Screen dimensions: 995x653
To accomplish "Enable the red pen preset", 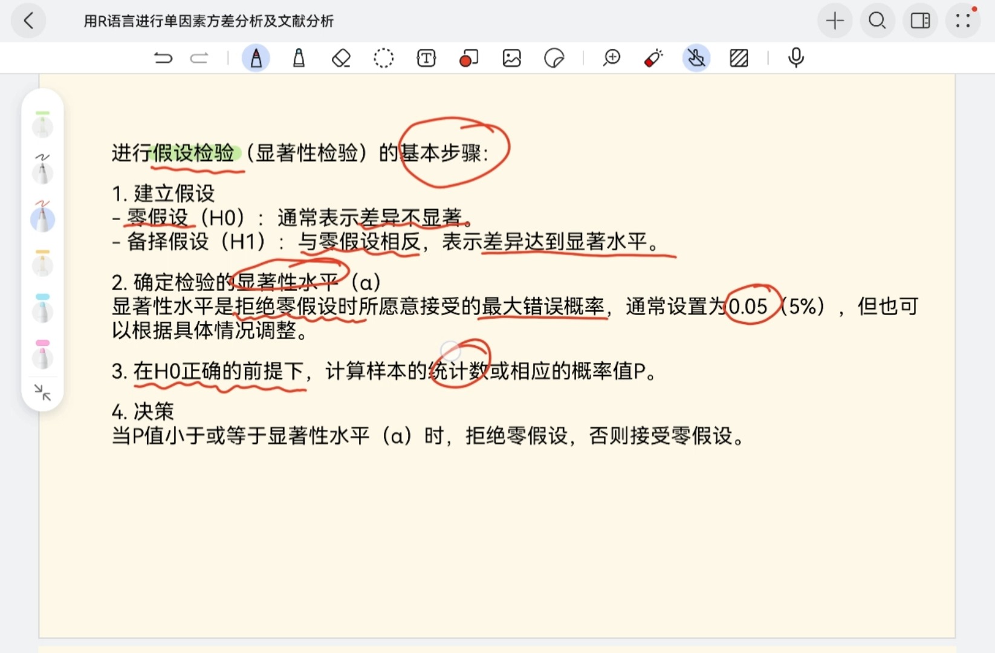I will pos(42,219).
